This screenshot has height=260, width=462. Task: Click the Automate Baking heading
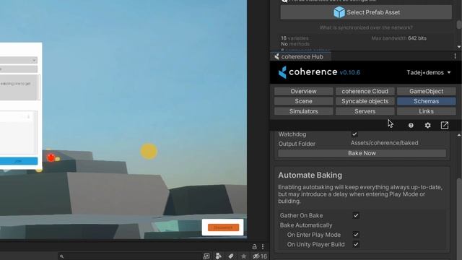310,175
